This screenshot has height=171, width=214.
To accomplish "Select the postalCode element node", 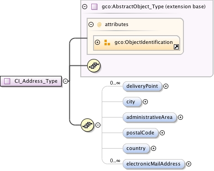I will (x=141, y=133).
